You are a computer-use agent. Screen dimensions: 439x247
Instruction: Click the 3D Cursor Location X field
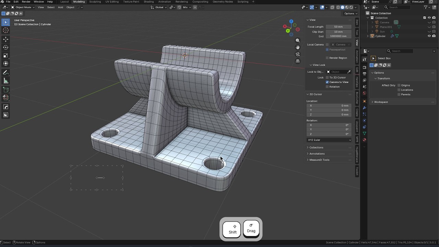pos(329,106)
